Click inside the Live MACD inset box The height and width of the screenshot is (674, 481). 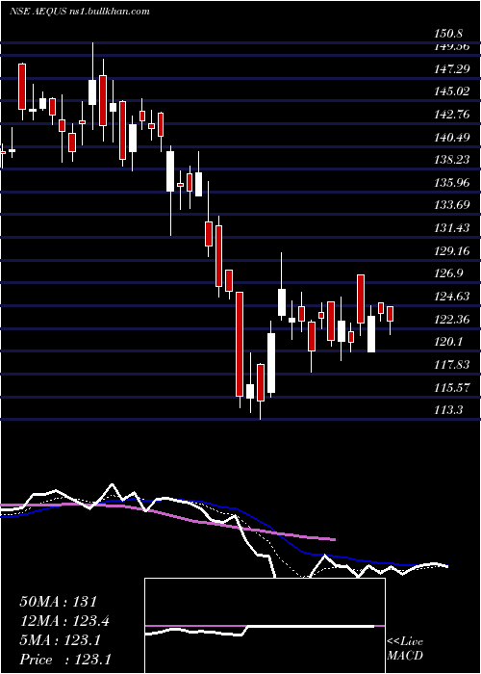(x=265, y=626)
